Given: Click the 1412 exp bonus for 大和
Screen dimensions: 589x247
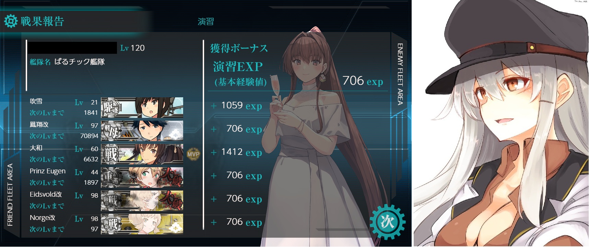Looking at the screenshot, I should (242, 152).
